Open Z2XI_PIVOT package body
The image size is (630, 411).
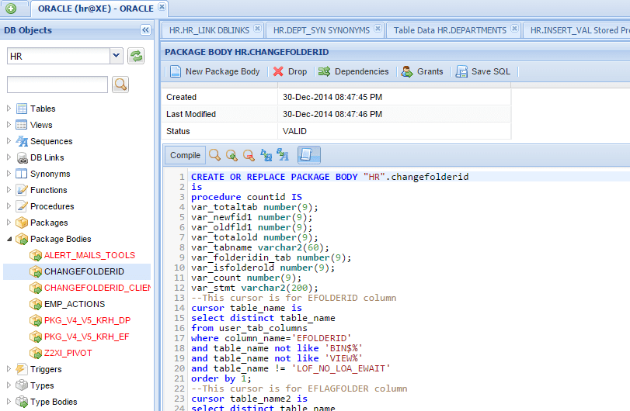tap(68, 353)
